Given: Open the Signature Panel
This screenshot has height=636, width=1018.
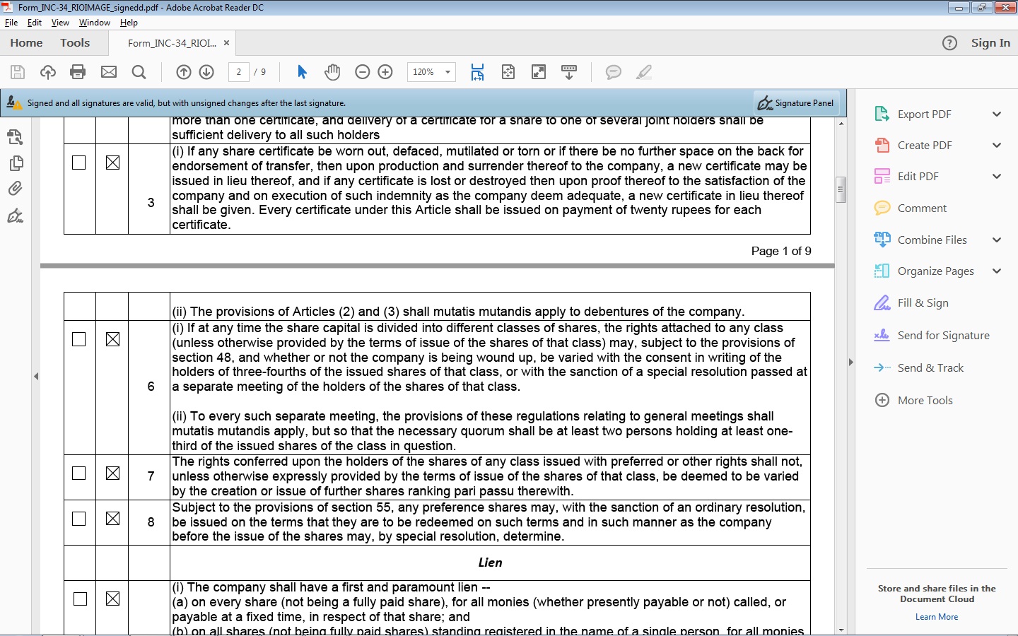Looking at the screenshot, I should coord(796,102).
